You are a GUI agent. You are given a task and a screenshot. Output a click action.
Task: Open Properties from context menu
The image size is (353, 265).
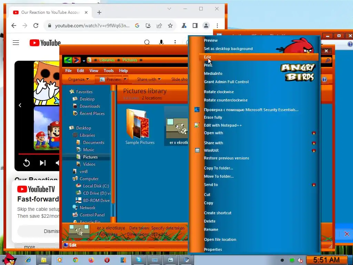click(x=213, y=249)
